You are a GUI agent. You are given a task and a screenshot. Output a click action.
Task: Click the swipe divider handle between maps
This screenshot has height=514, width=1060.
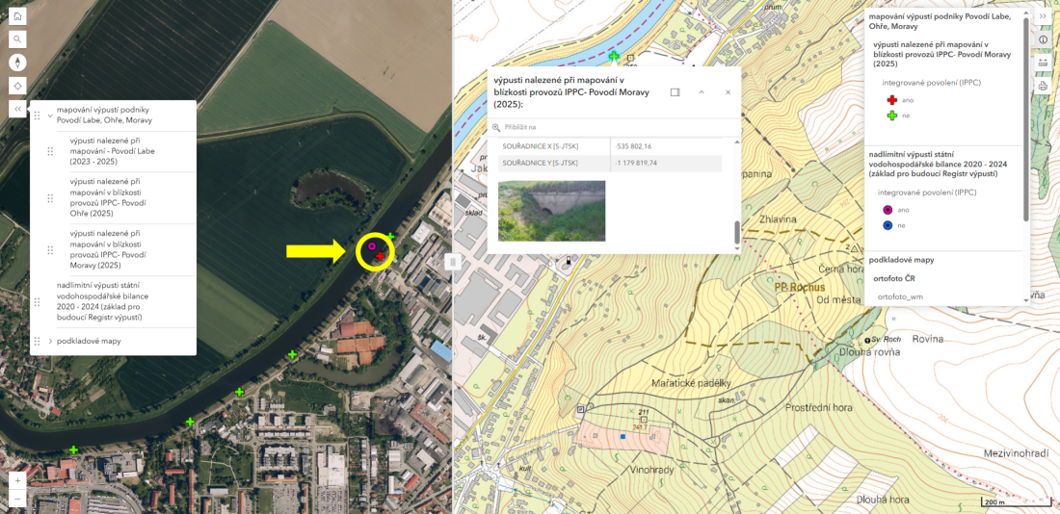tap(453, 262)
